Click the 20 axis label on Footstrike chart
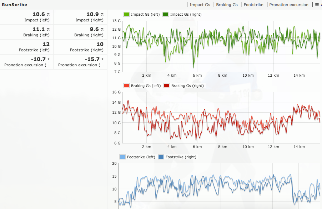This screenshot has width=322, height=209. pyautogui.click(x=114, y=163)
